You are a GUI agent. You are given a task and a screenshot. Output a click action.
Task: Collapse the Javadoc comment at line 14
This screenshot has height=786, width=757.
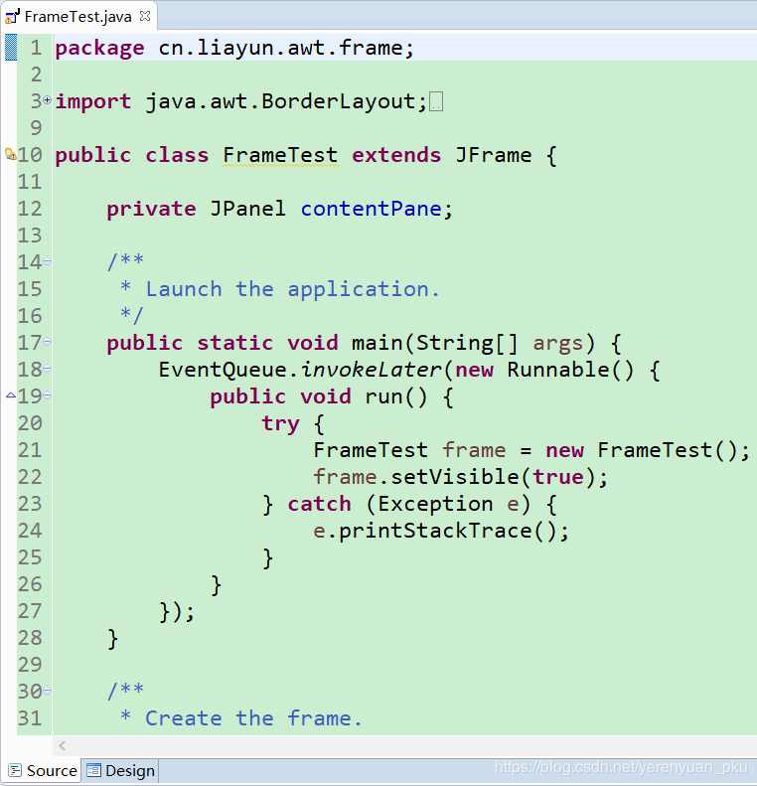[47, 260]
